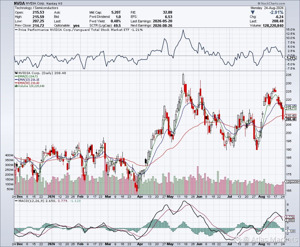
Task: Click the Last Earnings date 2026-05-20
Action: (x=162, y=21)
